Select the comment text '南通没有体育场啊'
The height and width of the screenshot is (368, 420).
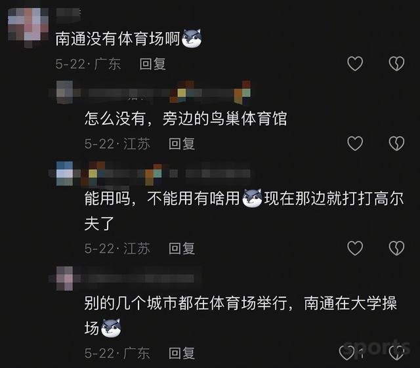click(x=117, y=39)
